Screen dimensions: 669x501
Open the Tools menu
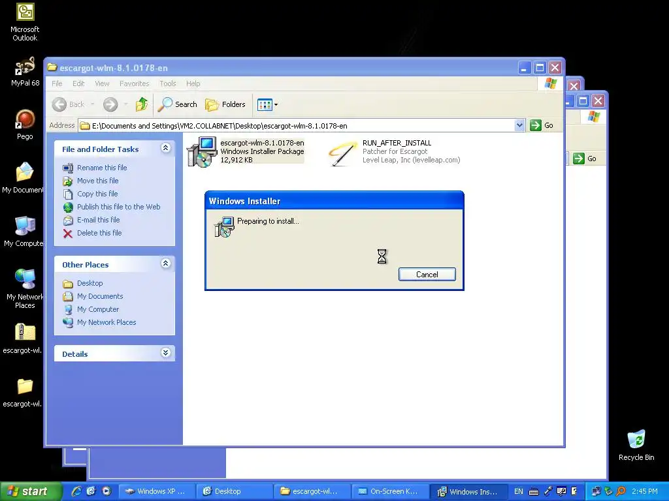168,83
